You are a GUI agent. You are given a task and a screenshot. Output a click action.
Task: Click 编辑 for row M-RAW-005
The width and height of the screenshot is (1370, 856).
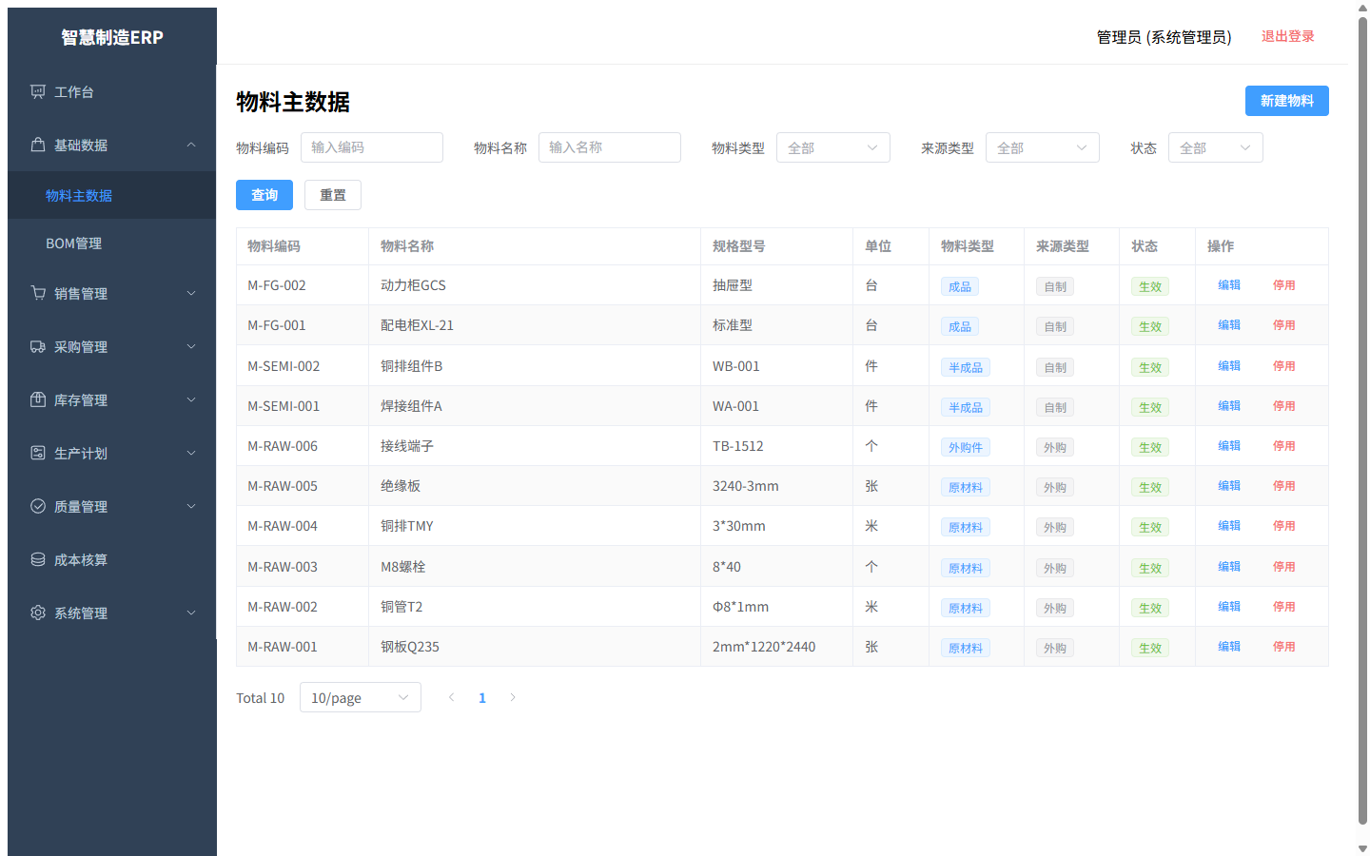(1229, 486)
